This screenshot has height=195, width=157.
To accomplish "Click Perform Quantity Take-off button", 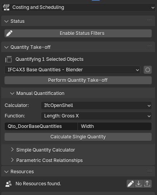I will [x=78, y=80].
